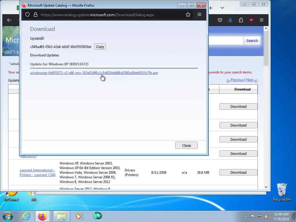Click the scrollbar up arrow in main window
The image size is (296, 222).
pos(266,29)
